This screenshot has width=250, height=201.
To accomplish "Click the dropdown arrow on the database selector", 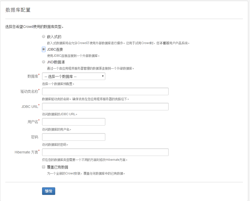I will (103, 76).
